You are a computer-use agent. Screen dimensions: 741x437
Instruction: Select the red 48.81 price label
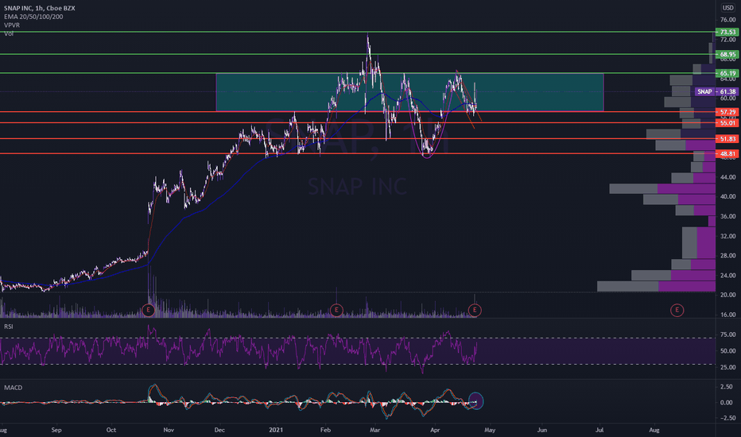pos(727,153)
